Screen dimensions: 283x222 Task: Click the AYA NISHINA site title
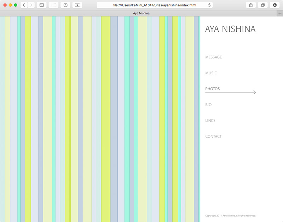tap(230, 29)
